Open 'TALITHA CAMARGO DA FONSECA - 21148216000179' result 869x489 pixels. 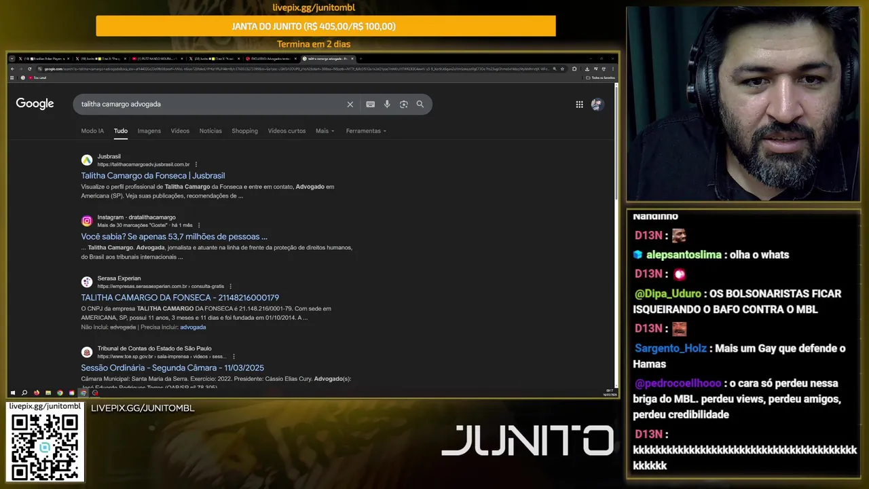(180, 298)
